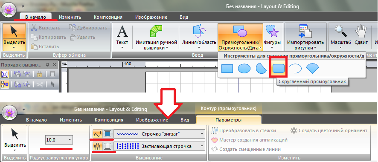Click the Выделить arrow tool in upper ribbon
378x162 pixels.
coord(14,37)
